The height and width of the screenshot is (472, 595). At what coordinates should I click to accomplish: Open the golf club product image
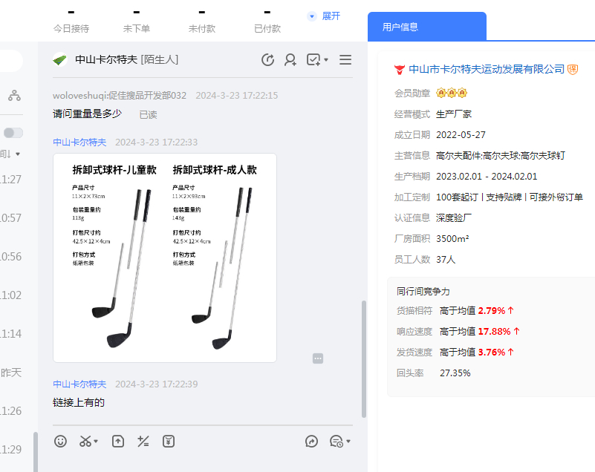coord(165,258)
